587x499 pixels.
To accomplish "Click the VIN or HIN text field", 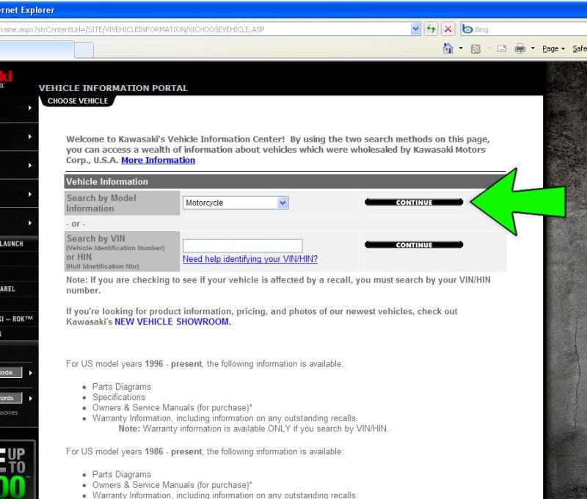I will pos(243,246).
